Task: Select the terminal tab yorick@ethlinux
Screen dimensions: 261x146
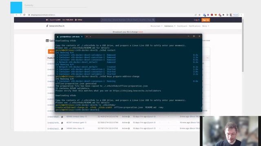Action: click(70, 36)
